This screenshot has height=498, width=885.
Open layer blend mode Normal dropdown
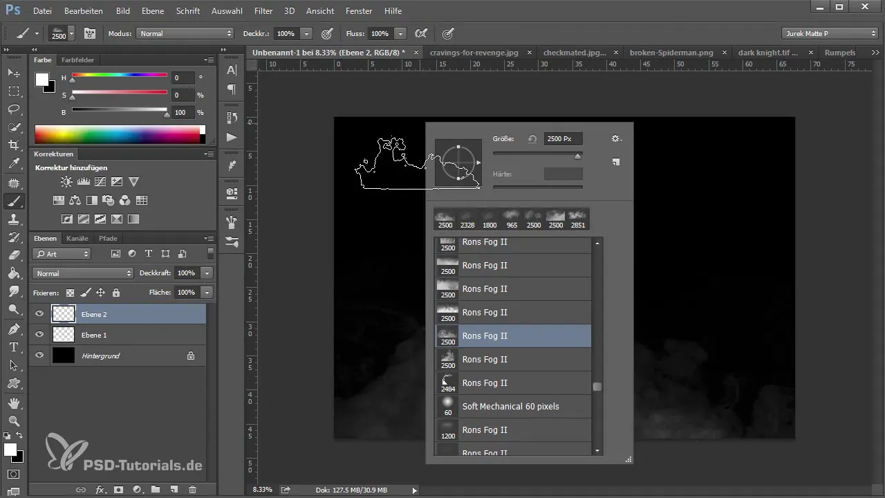pos(82,273)
